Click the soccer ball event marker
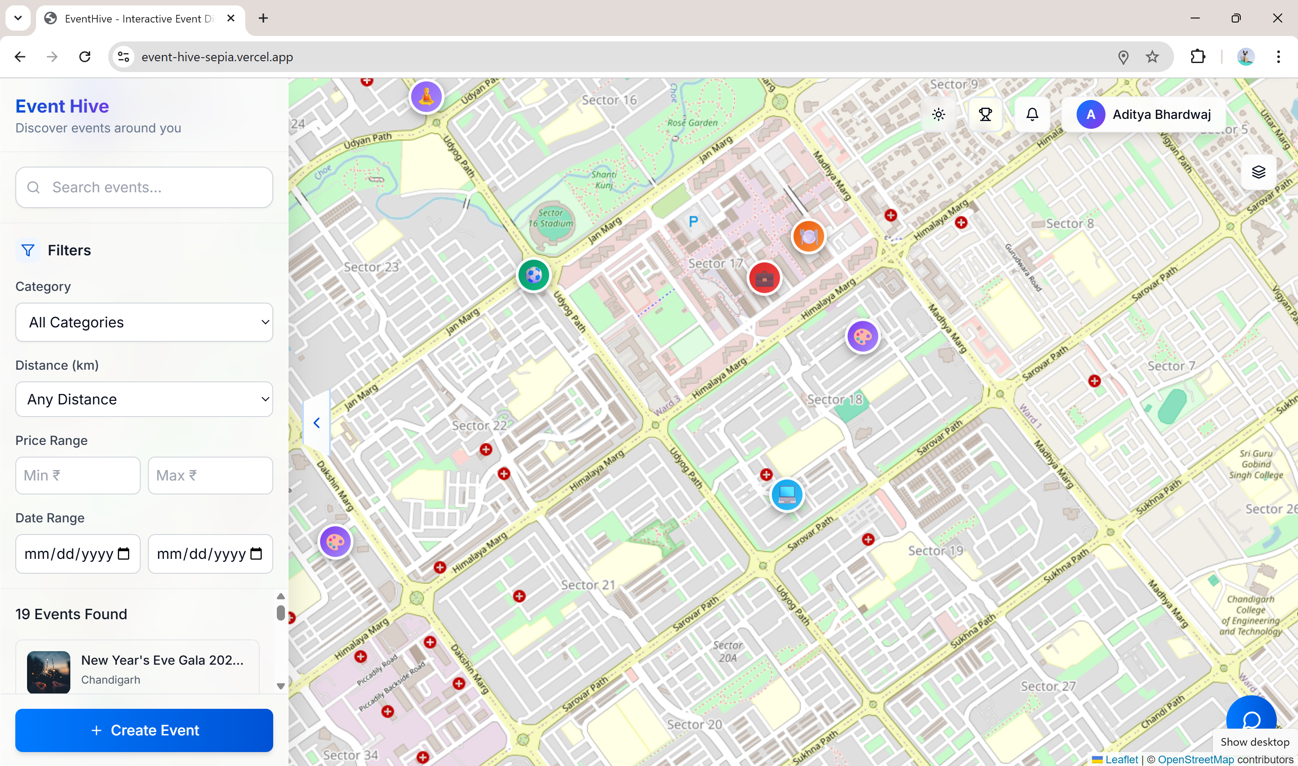1298x766 pixels. pyautogui.click(x=533, y=275)
